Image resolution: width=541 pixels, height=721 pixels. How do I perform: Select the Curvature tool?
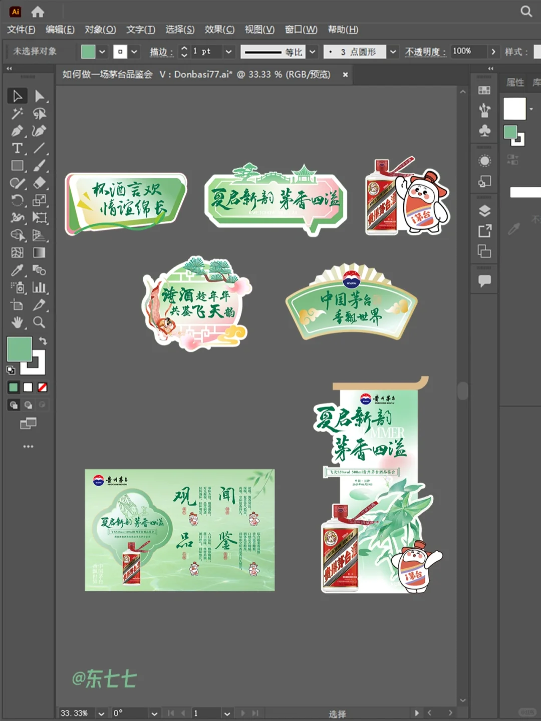[x=39, y=131]
